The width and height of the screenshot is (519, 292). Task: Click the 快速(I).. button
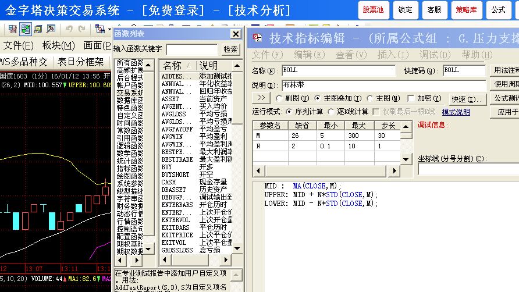pos(467,99)
